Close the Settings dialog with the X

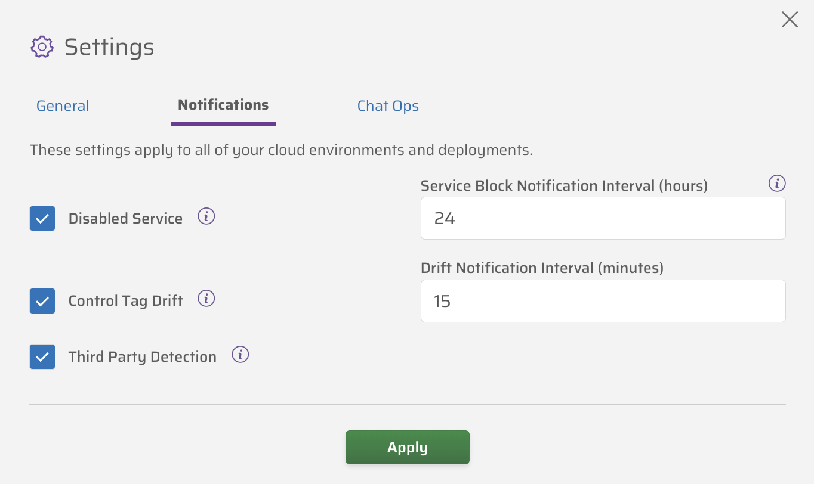[x=790, y=20]
